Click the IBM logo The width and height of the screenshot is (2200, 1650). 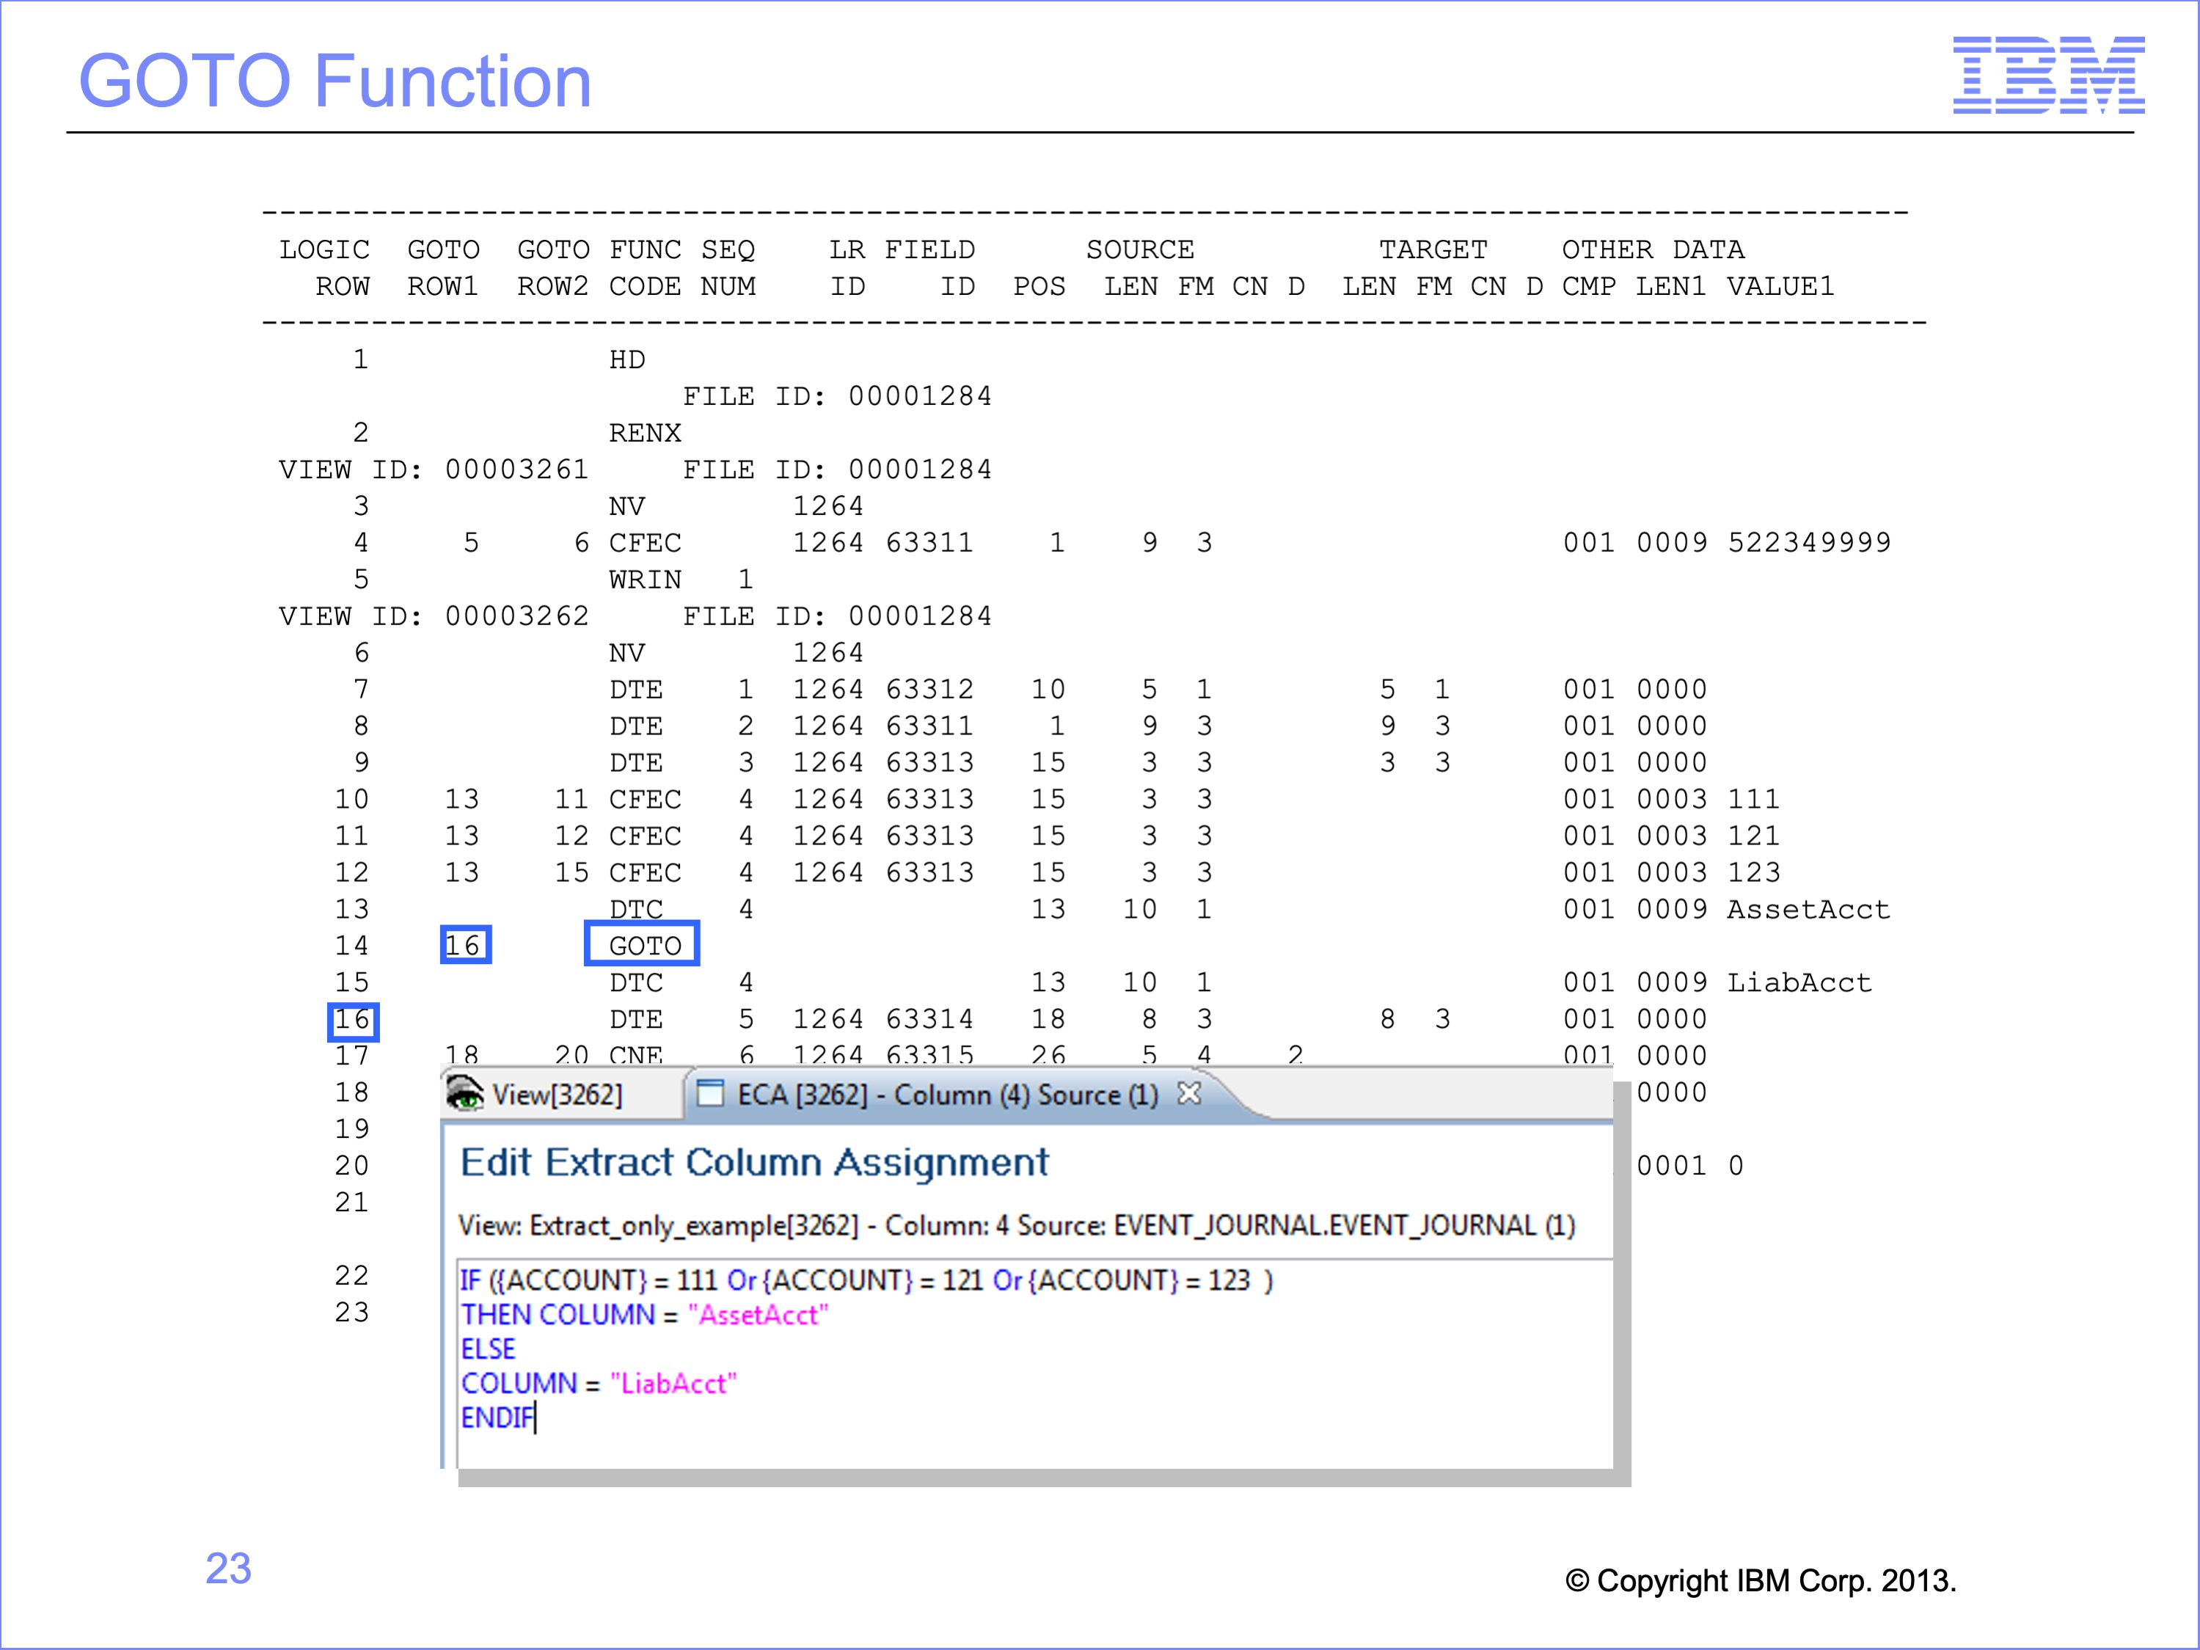(x=2048, y=75)
